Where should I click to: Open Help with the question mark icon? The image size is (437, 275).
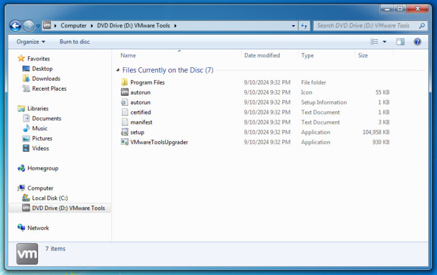coord(417,42)
